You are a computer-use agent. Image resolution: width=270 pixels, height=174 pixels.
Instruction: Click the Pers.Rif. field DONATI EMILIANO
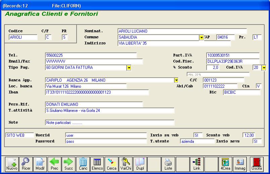pos(94,104)
